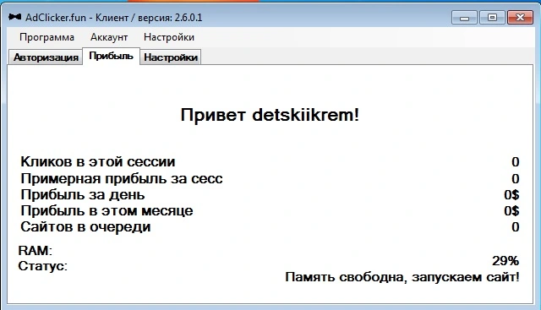
Task: Switch to the Авторизация tab
Action: pos(46,57)
